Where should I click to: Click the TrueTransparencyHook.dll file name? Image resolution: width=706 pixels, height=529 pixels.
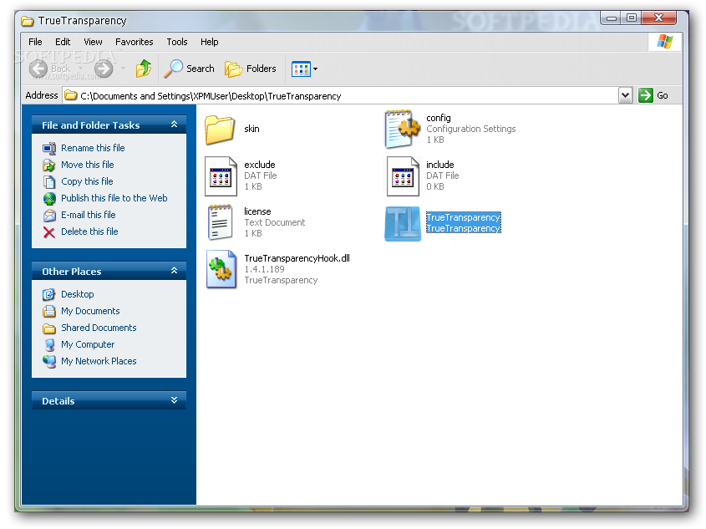[x=297, y=258]
